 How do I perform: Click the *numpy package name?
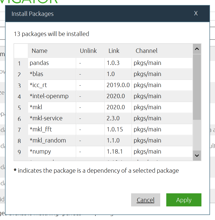pos(40,152)
